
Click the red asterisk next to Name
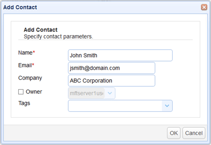[x=34, y=52]
